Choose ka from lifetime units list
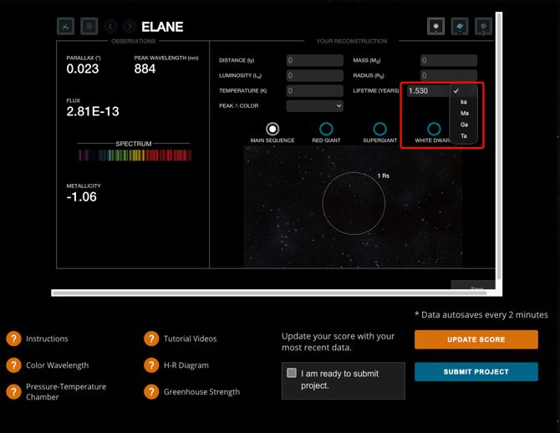The width and height of the screenshot is (560, 433). (464, 102)
